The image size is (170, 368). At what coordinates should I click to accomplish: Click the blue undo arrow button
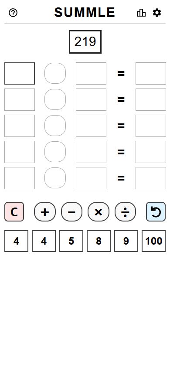(x=156, y=212)
